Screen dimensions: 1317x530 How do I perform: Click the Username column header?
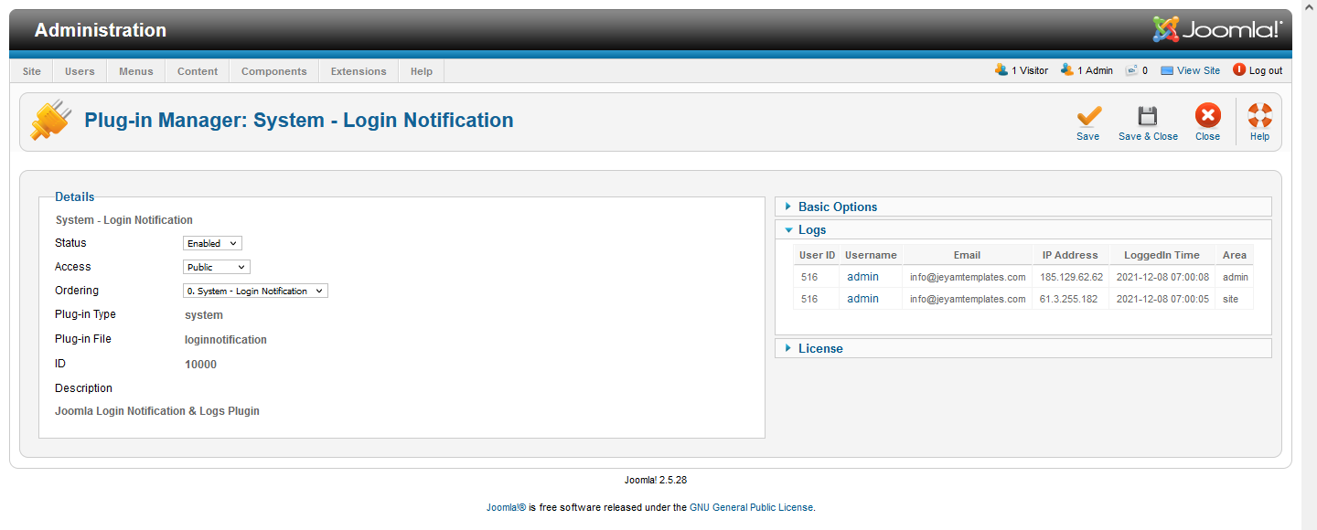pos(871,255)
